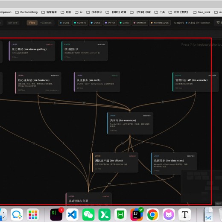This screenshot has height=222, width=222.
Task: Open the AI bookmark folder
Action: pyautogui.click(x=79, y=12)
